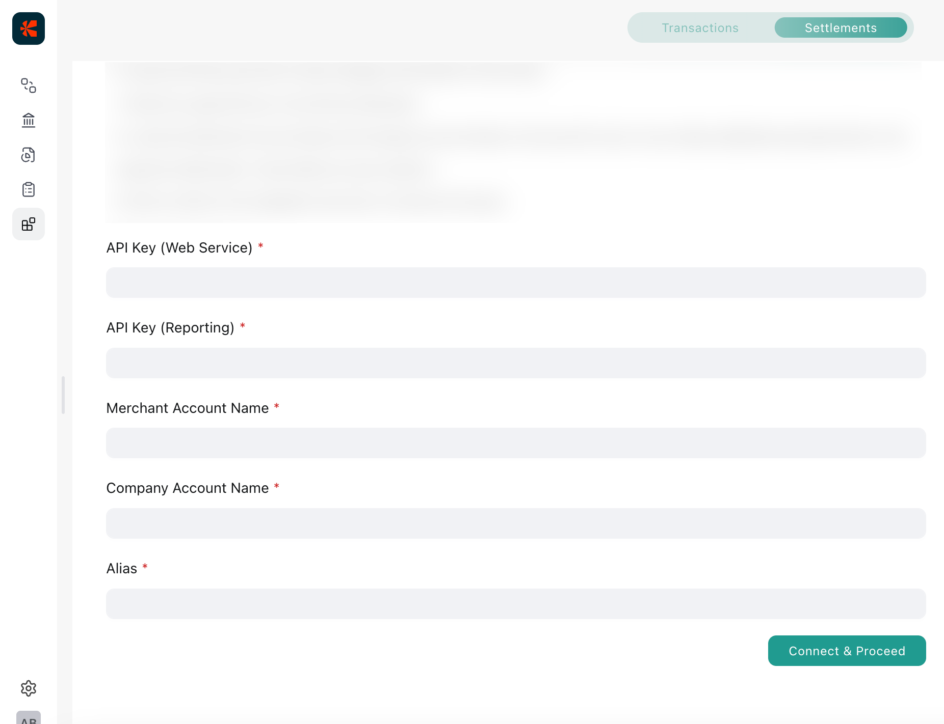
Task: Focus the API Key (Reporting) field
Action: 516,363
